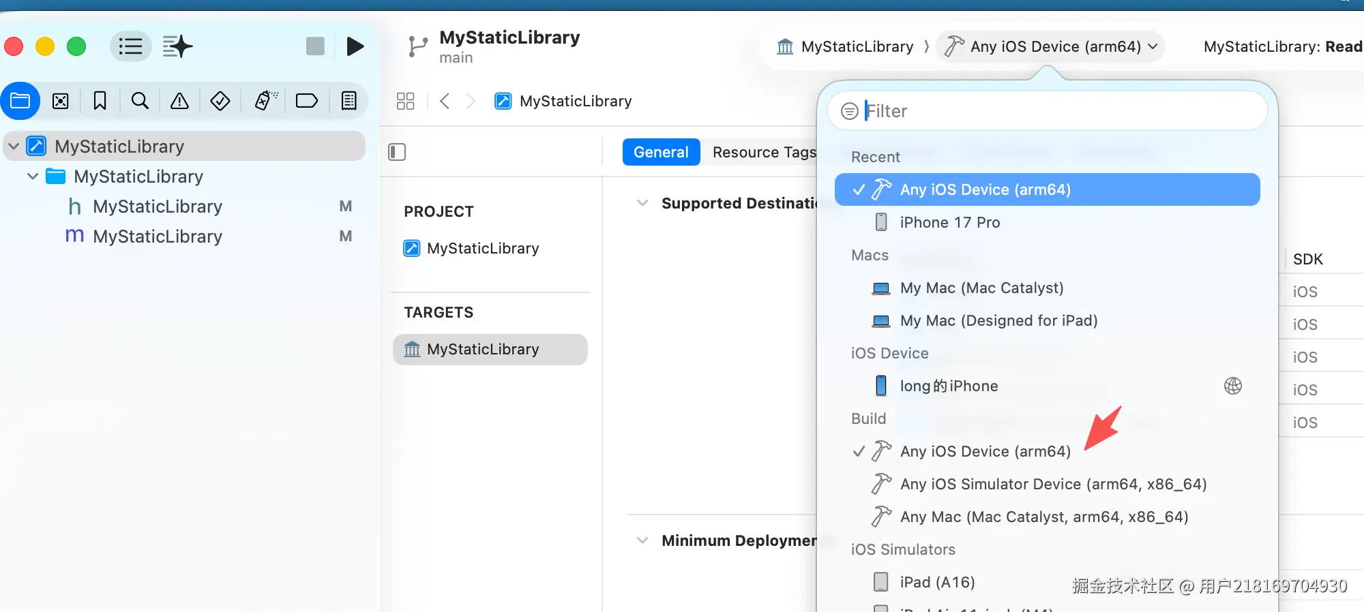Open the filter options icon
This screenshot has width=1364, height=612.
click(x=849, y=111)
